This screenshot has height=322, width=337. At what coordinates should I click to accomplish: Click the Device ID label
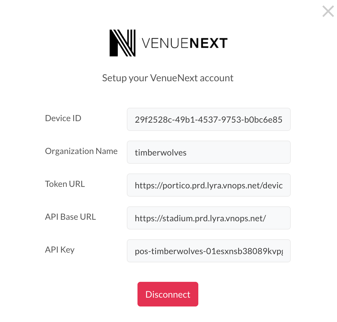(63, 118)
